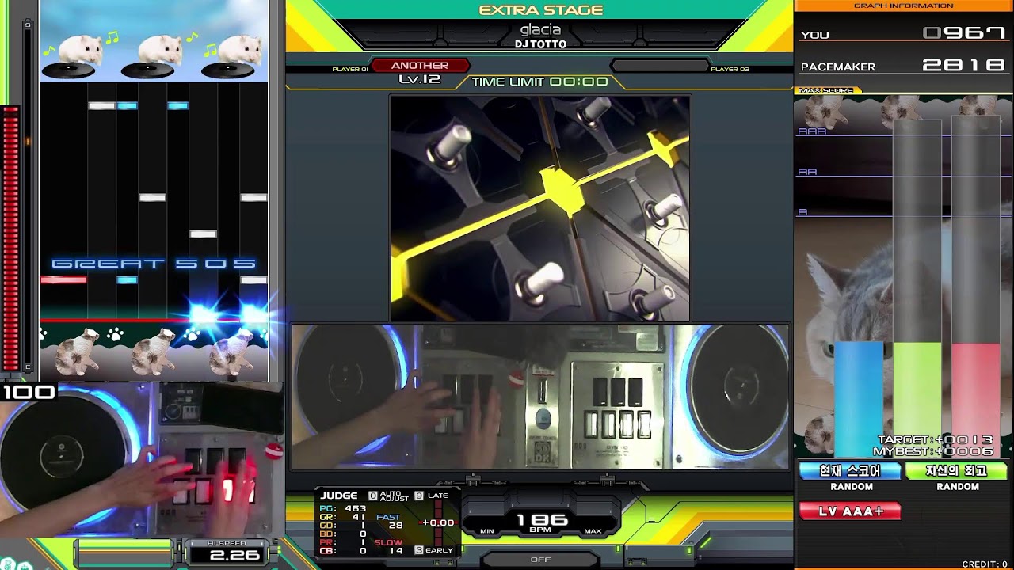
Task: Click the GR: 41 count row
Action: point(343,517)
